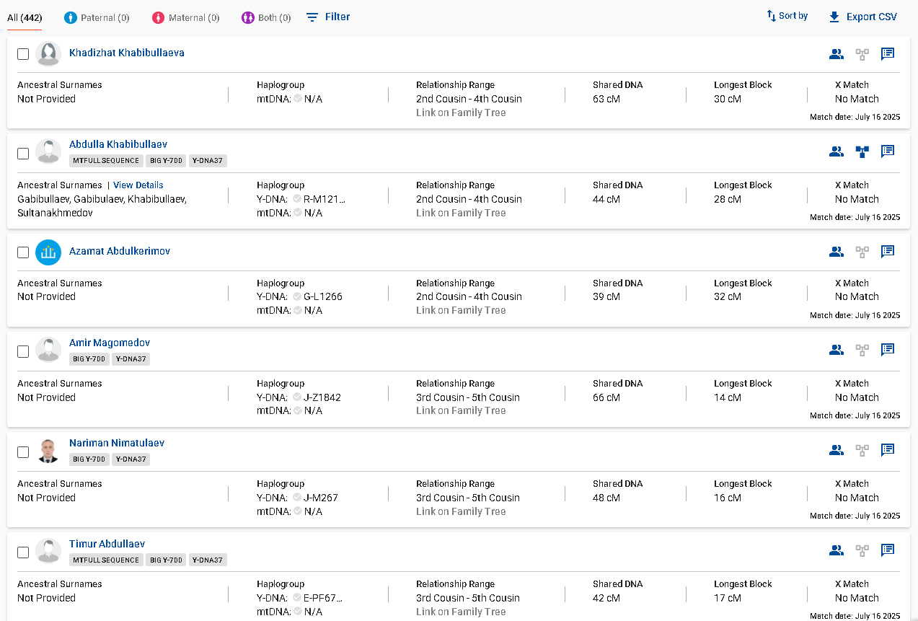The image size is (918, 621).
Task: Show the Both (0) matches tab
Action: (267, 17)
